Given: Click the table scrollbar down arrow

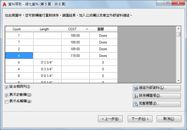Looking at the screenshot, I should tap(179, 81).
